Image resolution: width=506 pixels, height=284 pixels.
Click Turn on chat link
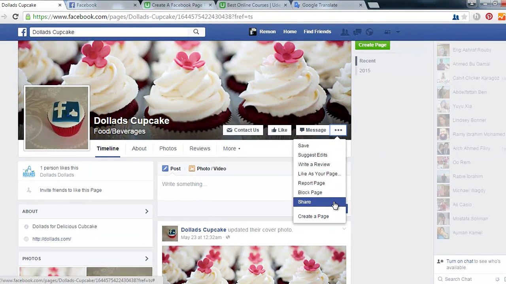click(460, 262)
